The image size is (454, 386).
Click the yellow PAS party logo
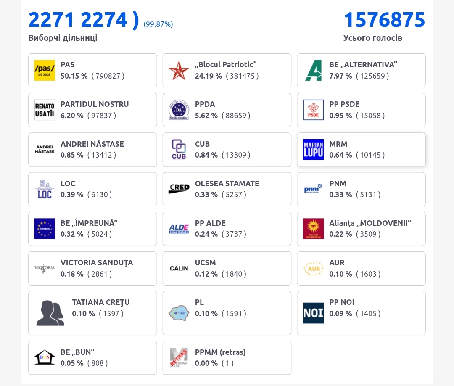coord(45,70)
